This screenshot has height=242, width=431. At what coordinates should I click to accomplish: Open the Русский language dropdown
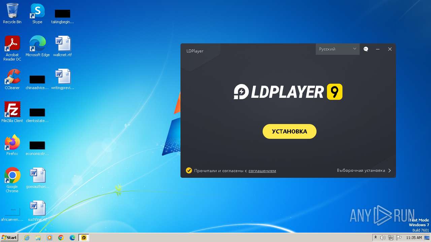338,49
